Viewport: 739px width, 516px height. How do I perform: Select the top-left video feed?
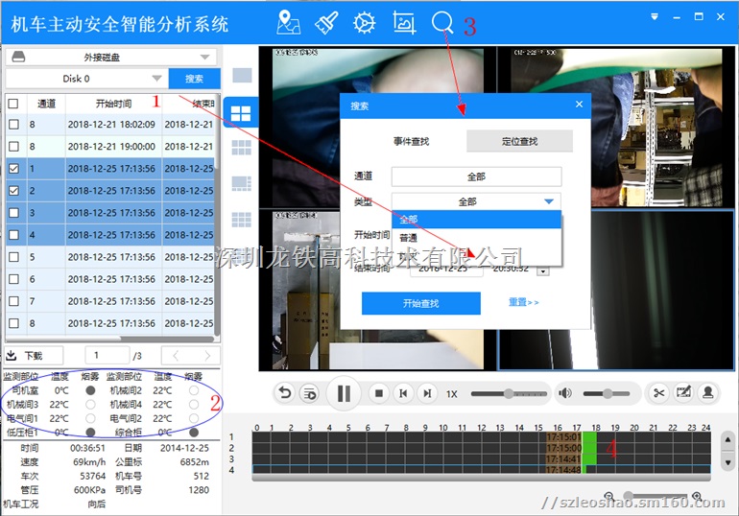(x=378, y=128)
